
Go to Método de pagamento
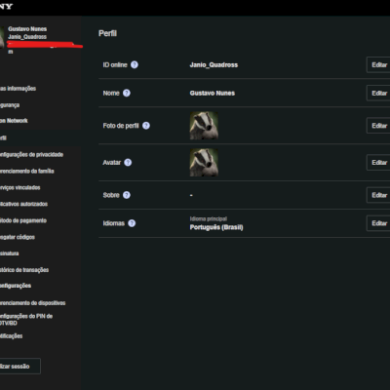[x=23, y=220]
